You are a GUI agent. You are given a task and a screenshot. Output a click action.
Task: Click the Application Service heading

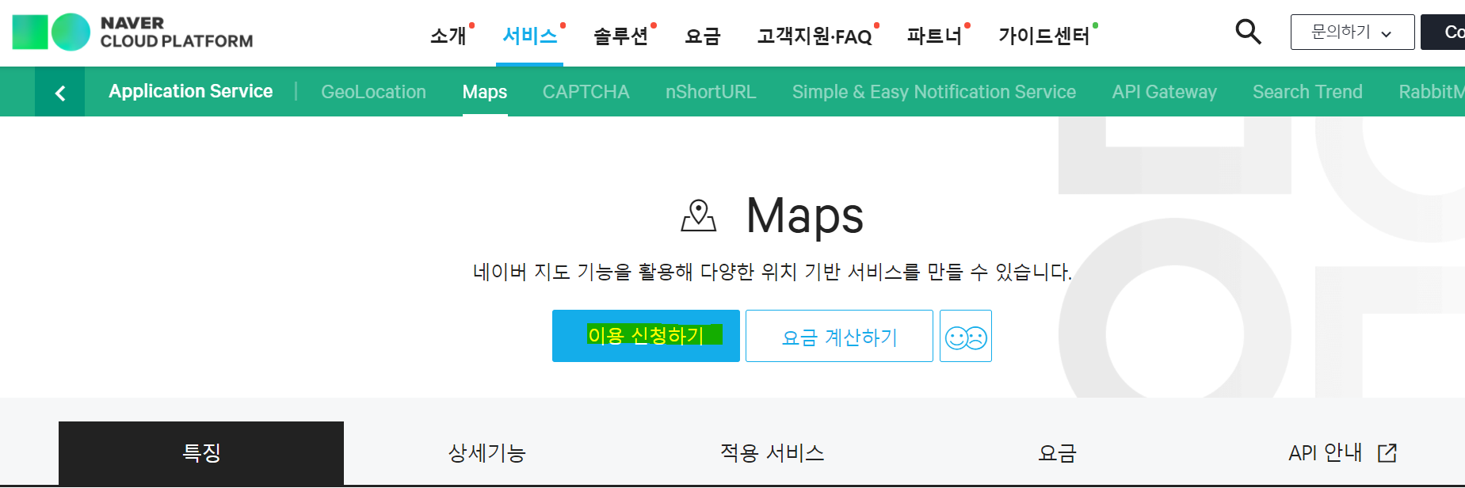point(191,92)
